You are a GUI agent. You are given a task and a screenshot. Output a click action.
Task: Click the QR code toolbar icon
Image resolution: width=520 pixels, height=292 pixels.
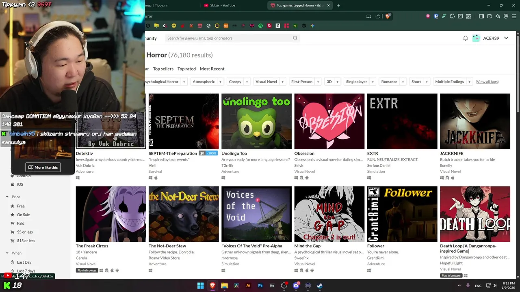point(468,16)
